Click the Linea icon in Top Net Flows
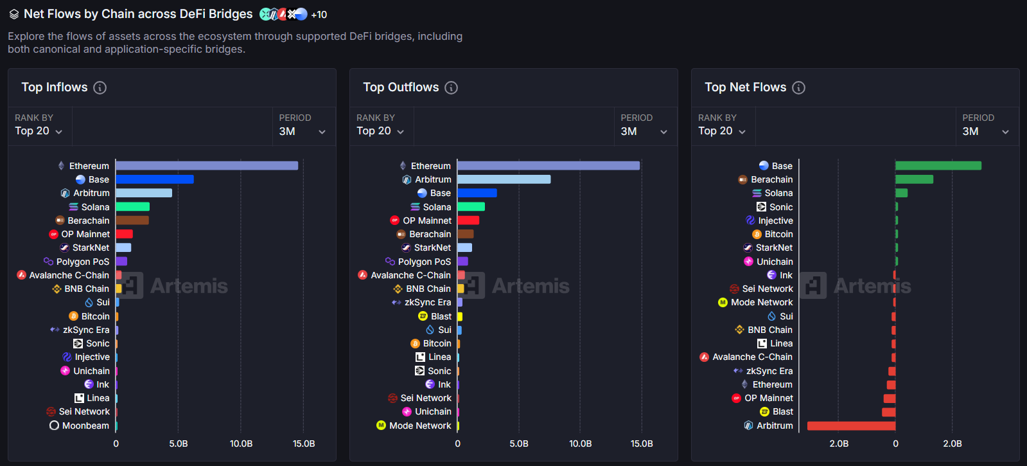1027x466 pixels. click(x=762, y=343)
